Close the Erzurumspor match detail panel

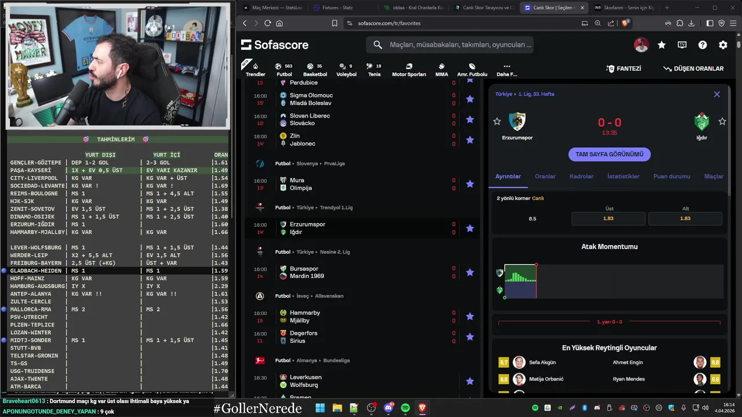coord(716,94)
